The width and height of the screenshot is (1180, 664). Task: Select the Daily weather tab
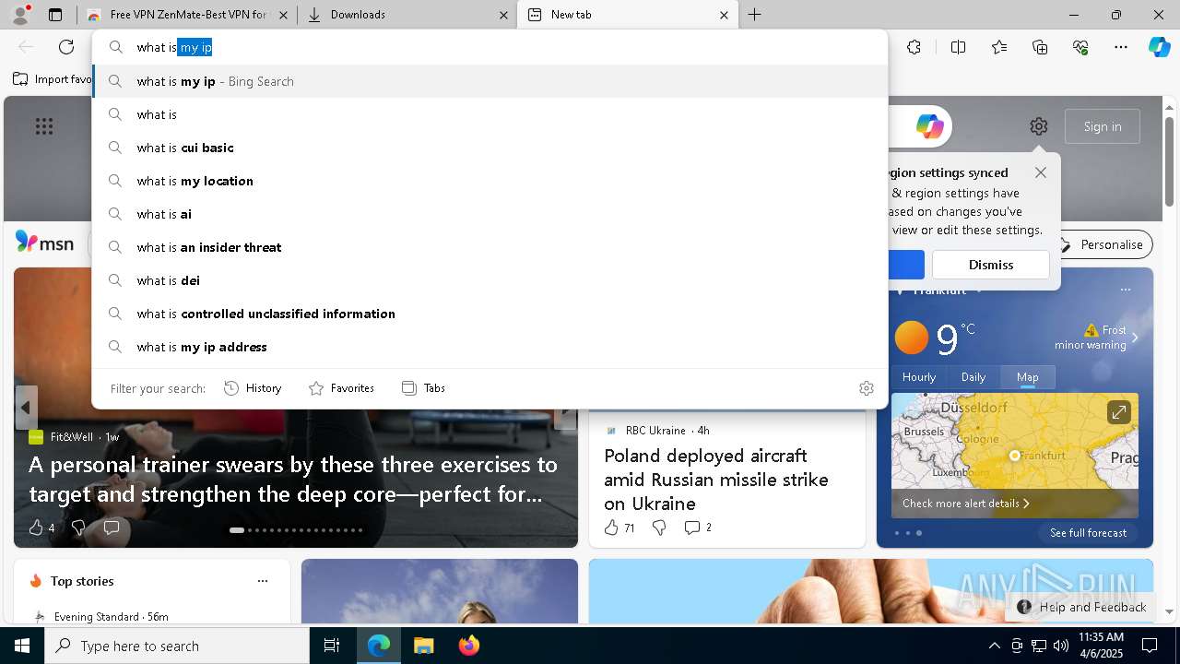(x=973, y=377)
